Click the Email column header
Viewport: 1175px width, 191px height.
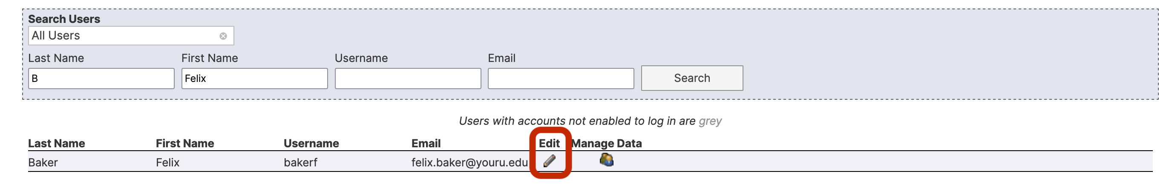(426, 144)
